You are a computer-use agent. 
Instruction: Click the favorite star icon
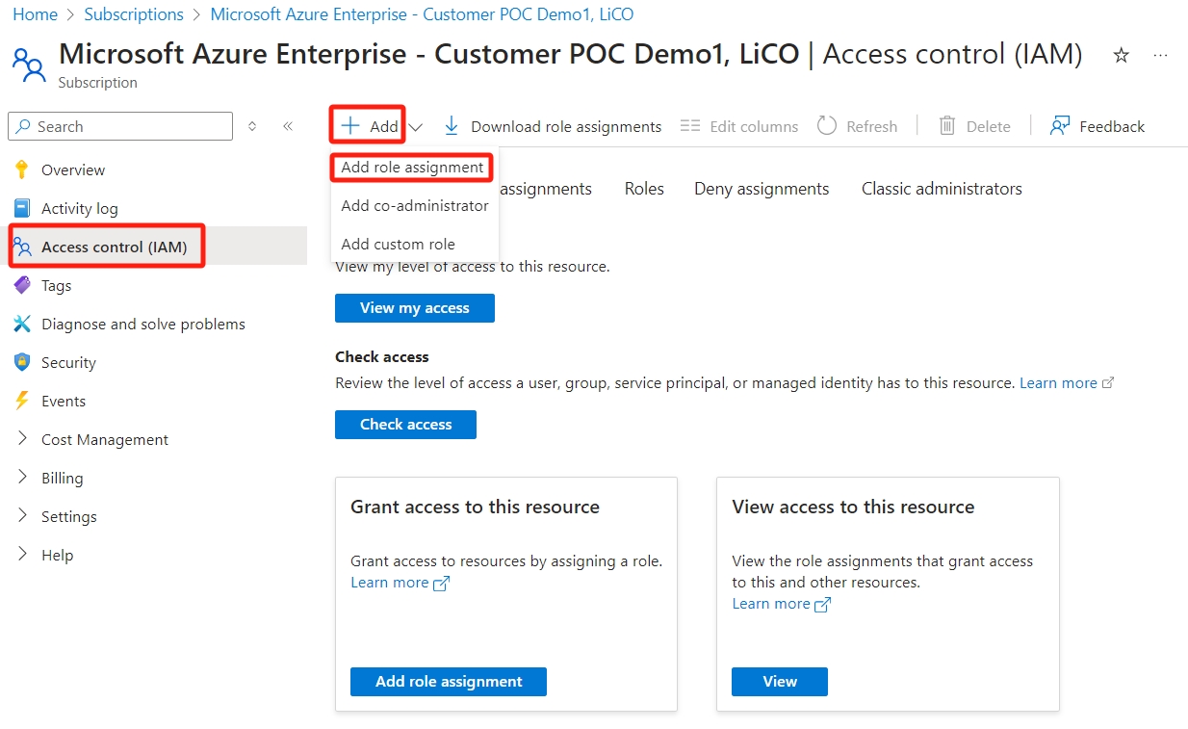tap(1121, 56)
